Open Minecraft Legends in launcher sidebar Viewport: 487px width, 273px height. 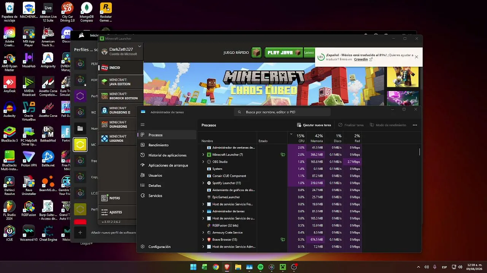pyautogui.click(x=121, y=138)
